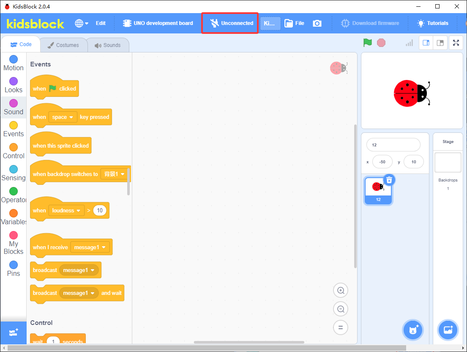Click the workspace horizontal scrollbar
Screen dimensions: 467x352
pos(249,342)
